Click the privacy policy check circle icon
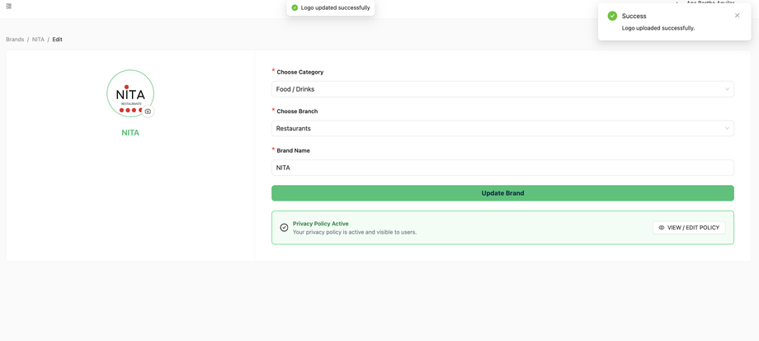Screen dimensions: 759x341 click(284, 228)
